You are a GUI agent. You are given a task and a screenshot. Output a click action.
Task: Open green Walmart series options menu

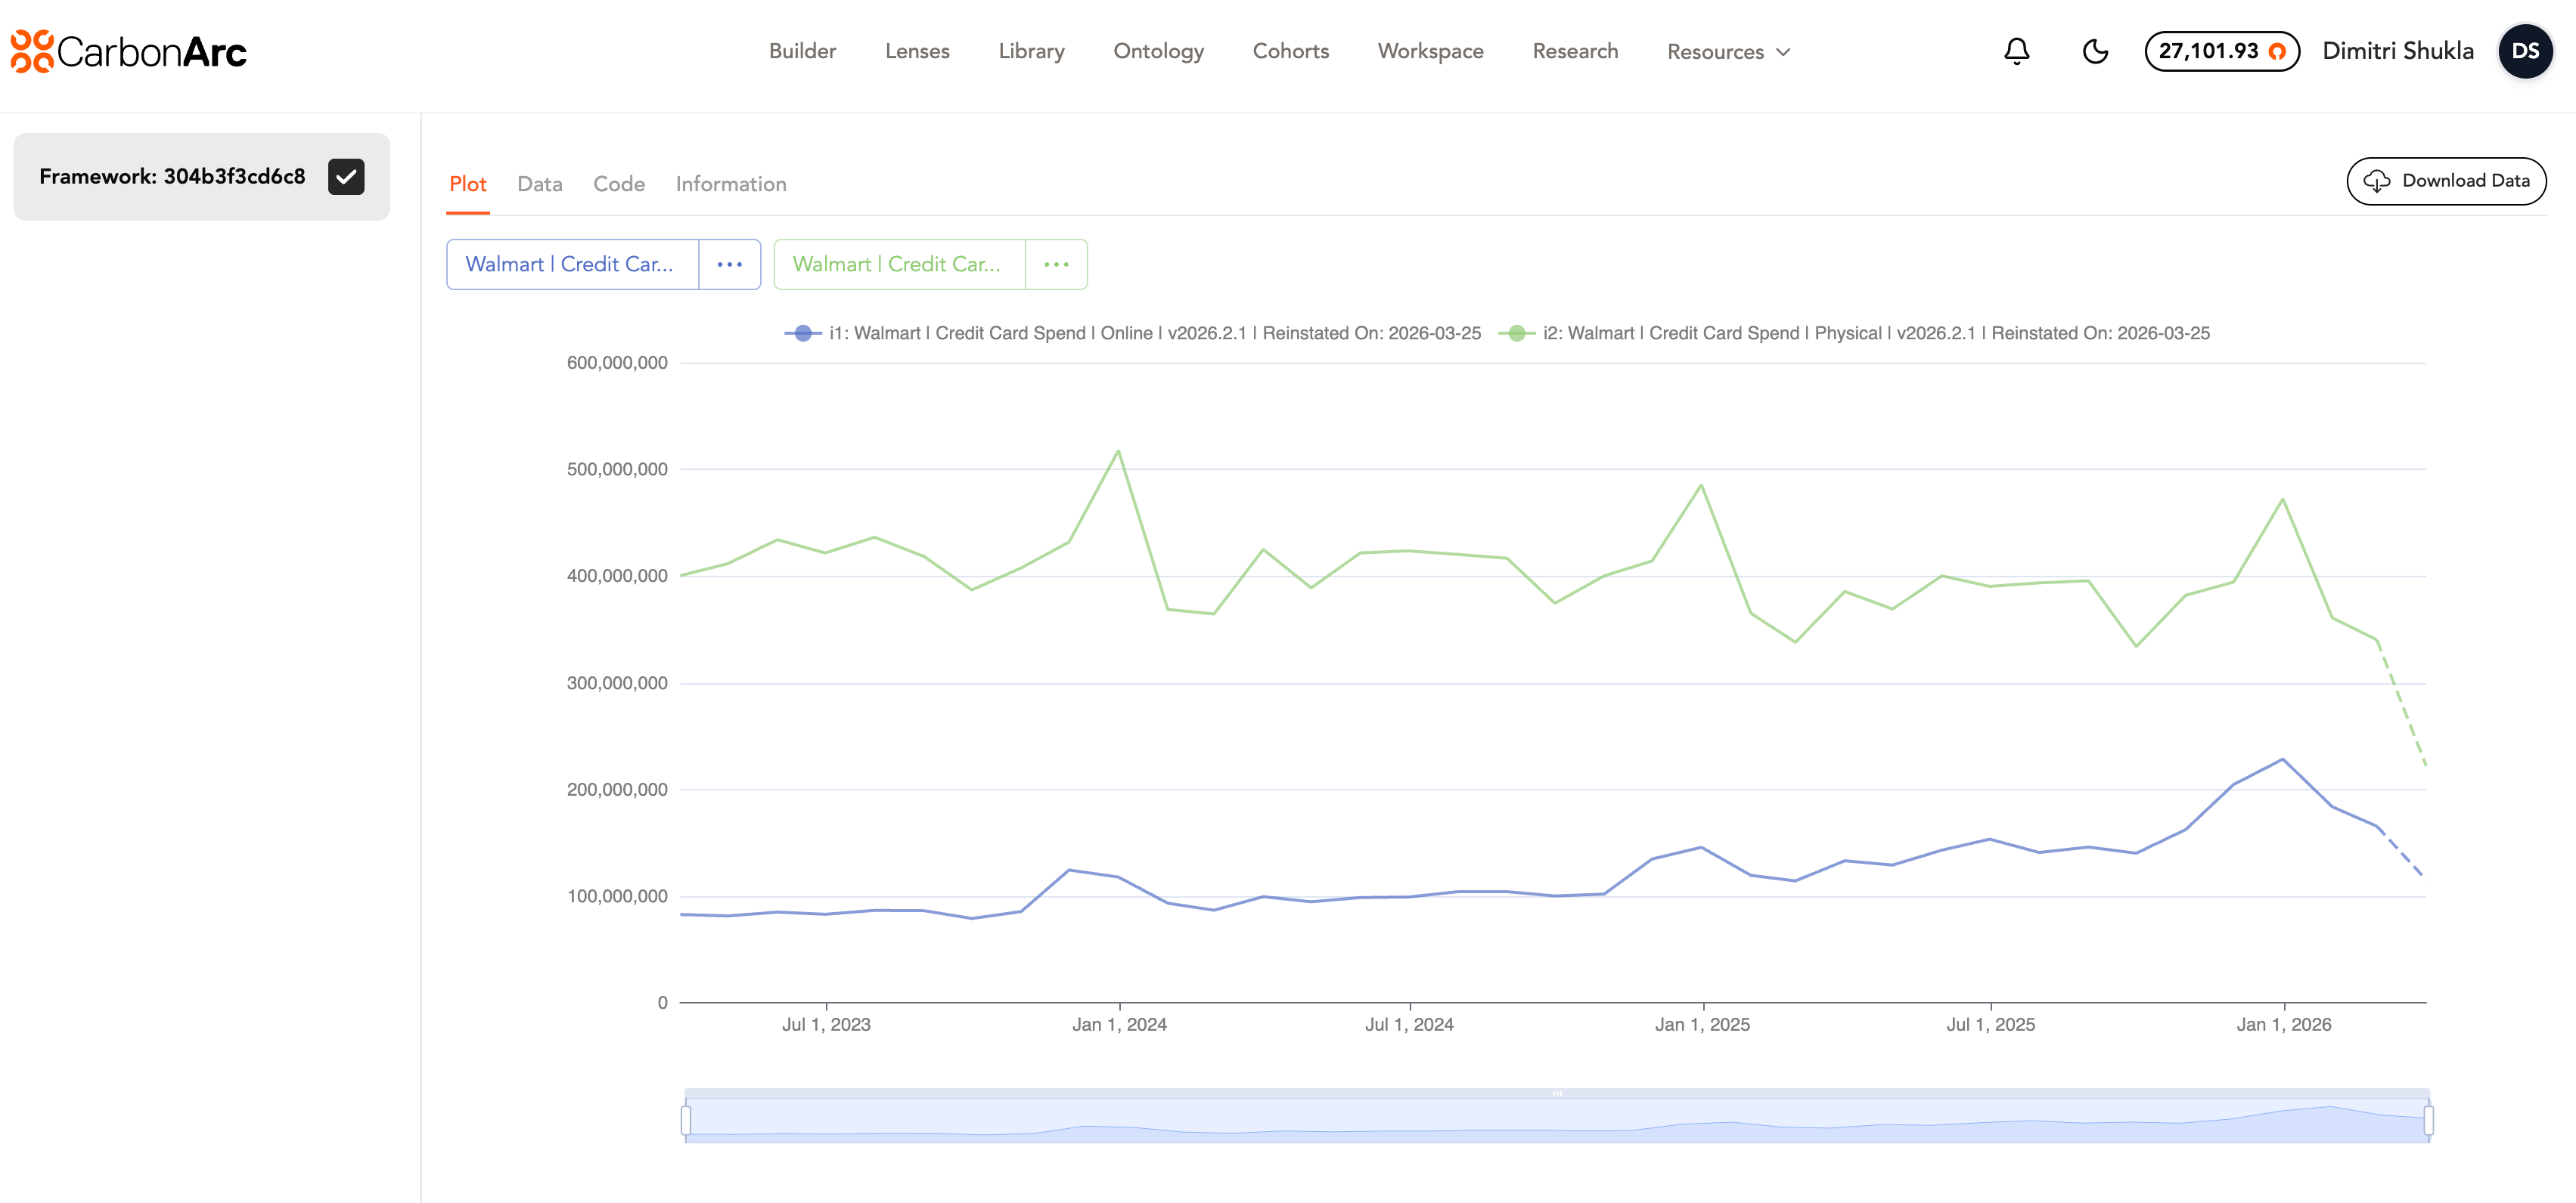[1056, 264]
